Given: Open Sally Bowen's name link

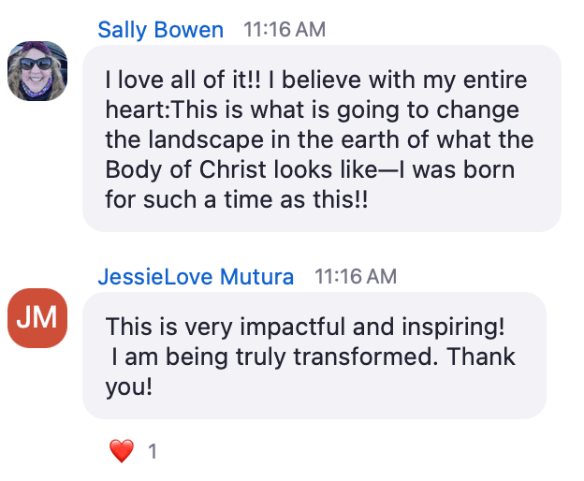Looking at the screenshot, I should point(161,30).
